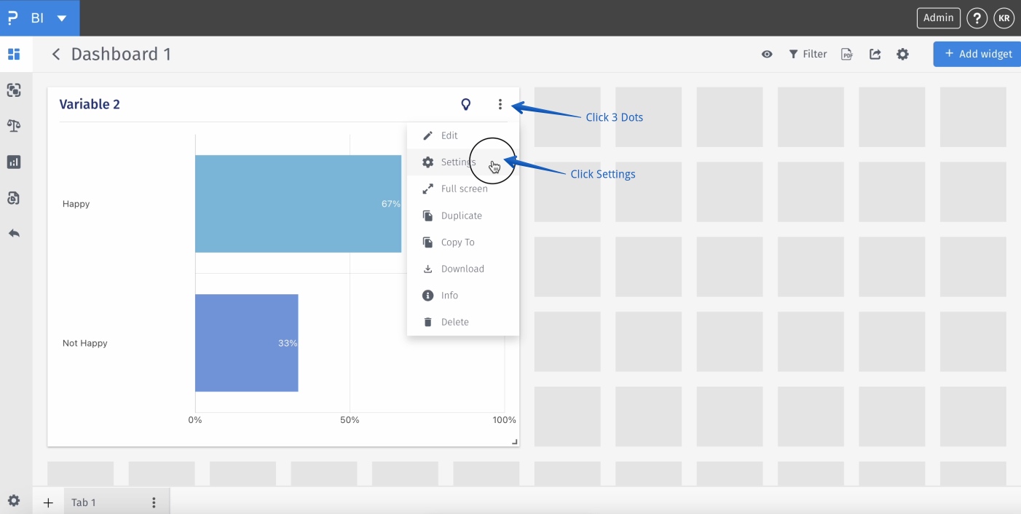Viewport: 1021px width, 514px height.
Task: Click the P logo in the top-left corner
Action: tap(12, 18)
